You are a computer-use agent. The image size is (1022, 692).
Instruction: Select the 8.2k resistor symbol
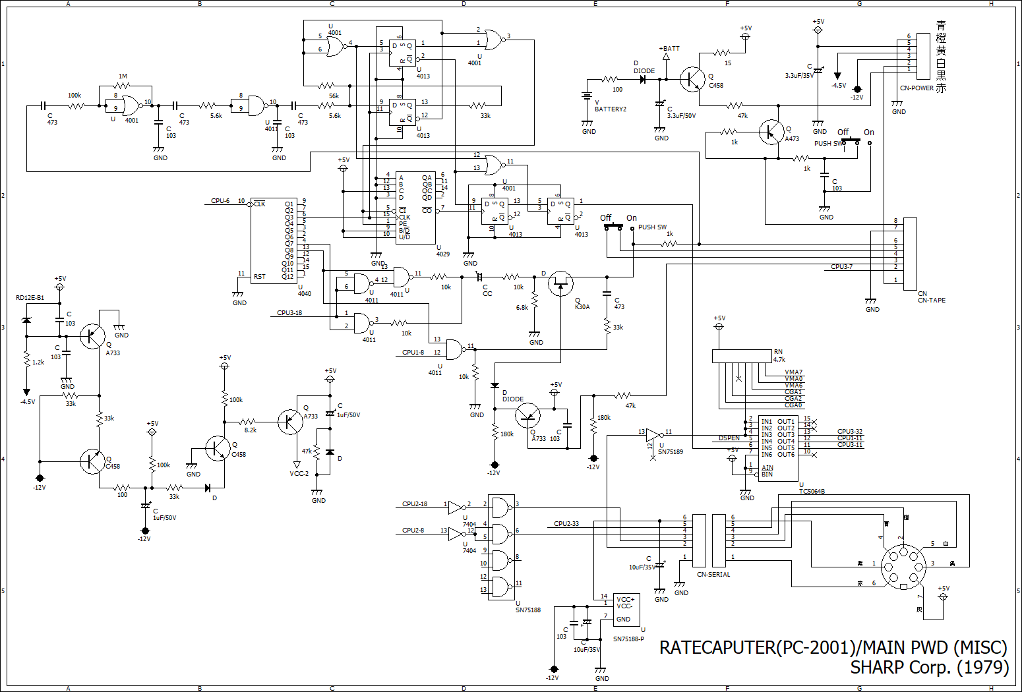pyautogui.click(x=247, y=422)
